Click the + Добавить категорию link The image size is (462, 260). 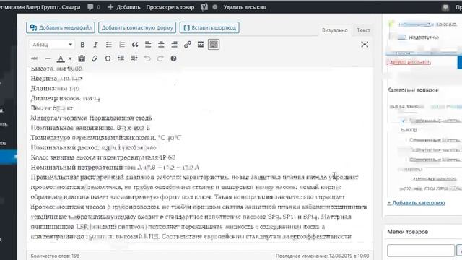coord(416,203)
